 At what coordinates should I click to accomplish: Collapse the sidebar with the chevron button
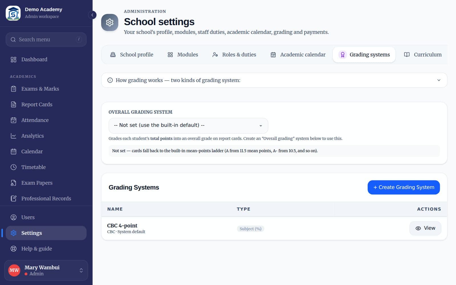(92, 15)
